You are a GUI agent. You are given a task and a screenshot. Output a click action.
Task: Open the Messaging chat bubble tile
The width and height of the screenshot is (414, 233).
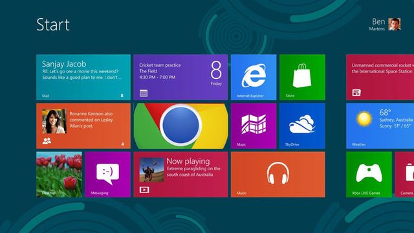(108, 174)
